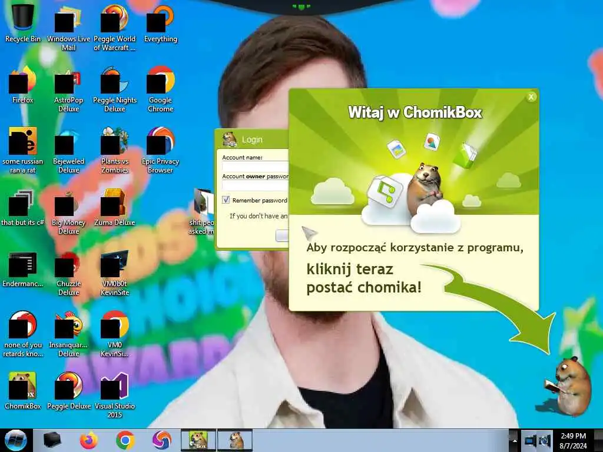
Task: Click the Peggle Deluxe desktop icon
Action: (x=68, y=391)
